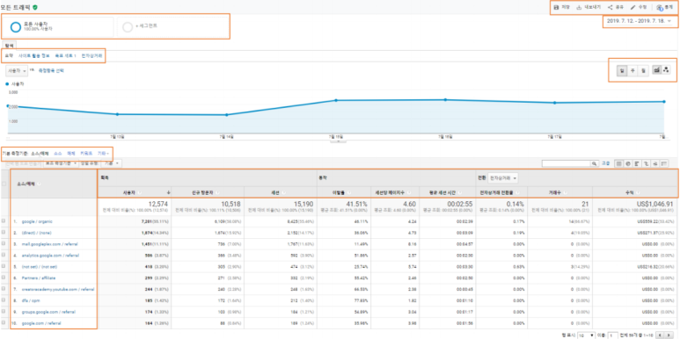Click the table search magnifier icon
The height and width of the screenshot is (339, 680).
pyautogui.click(x=595, y=163)
